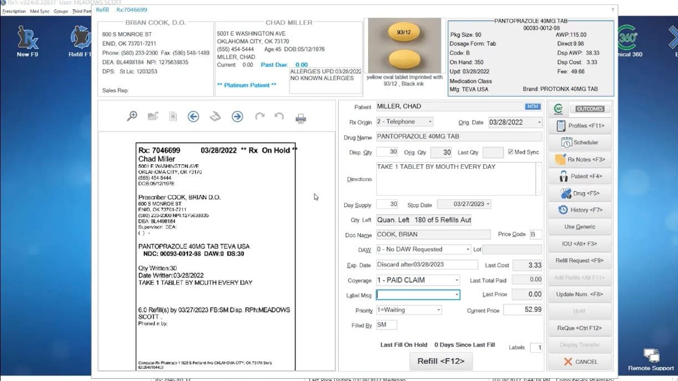Click the Use Generic button

click(x=580, y=226)
